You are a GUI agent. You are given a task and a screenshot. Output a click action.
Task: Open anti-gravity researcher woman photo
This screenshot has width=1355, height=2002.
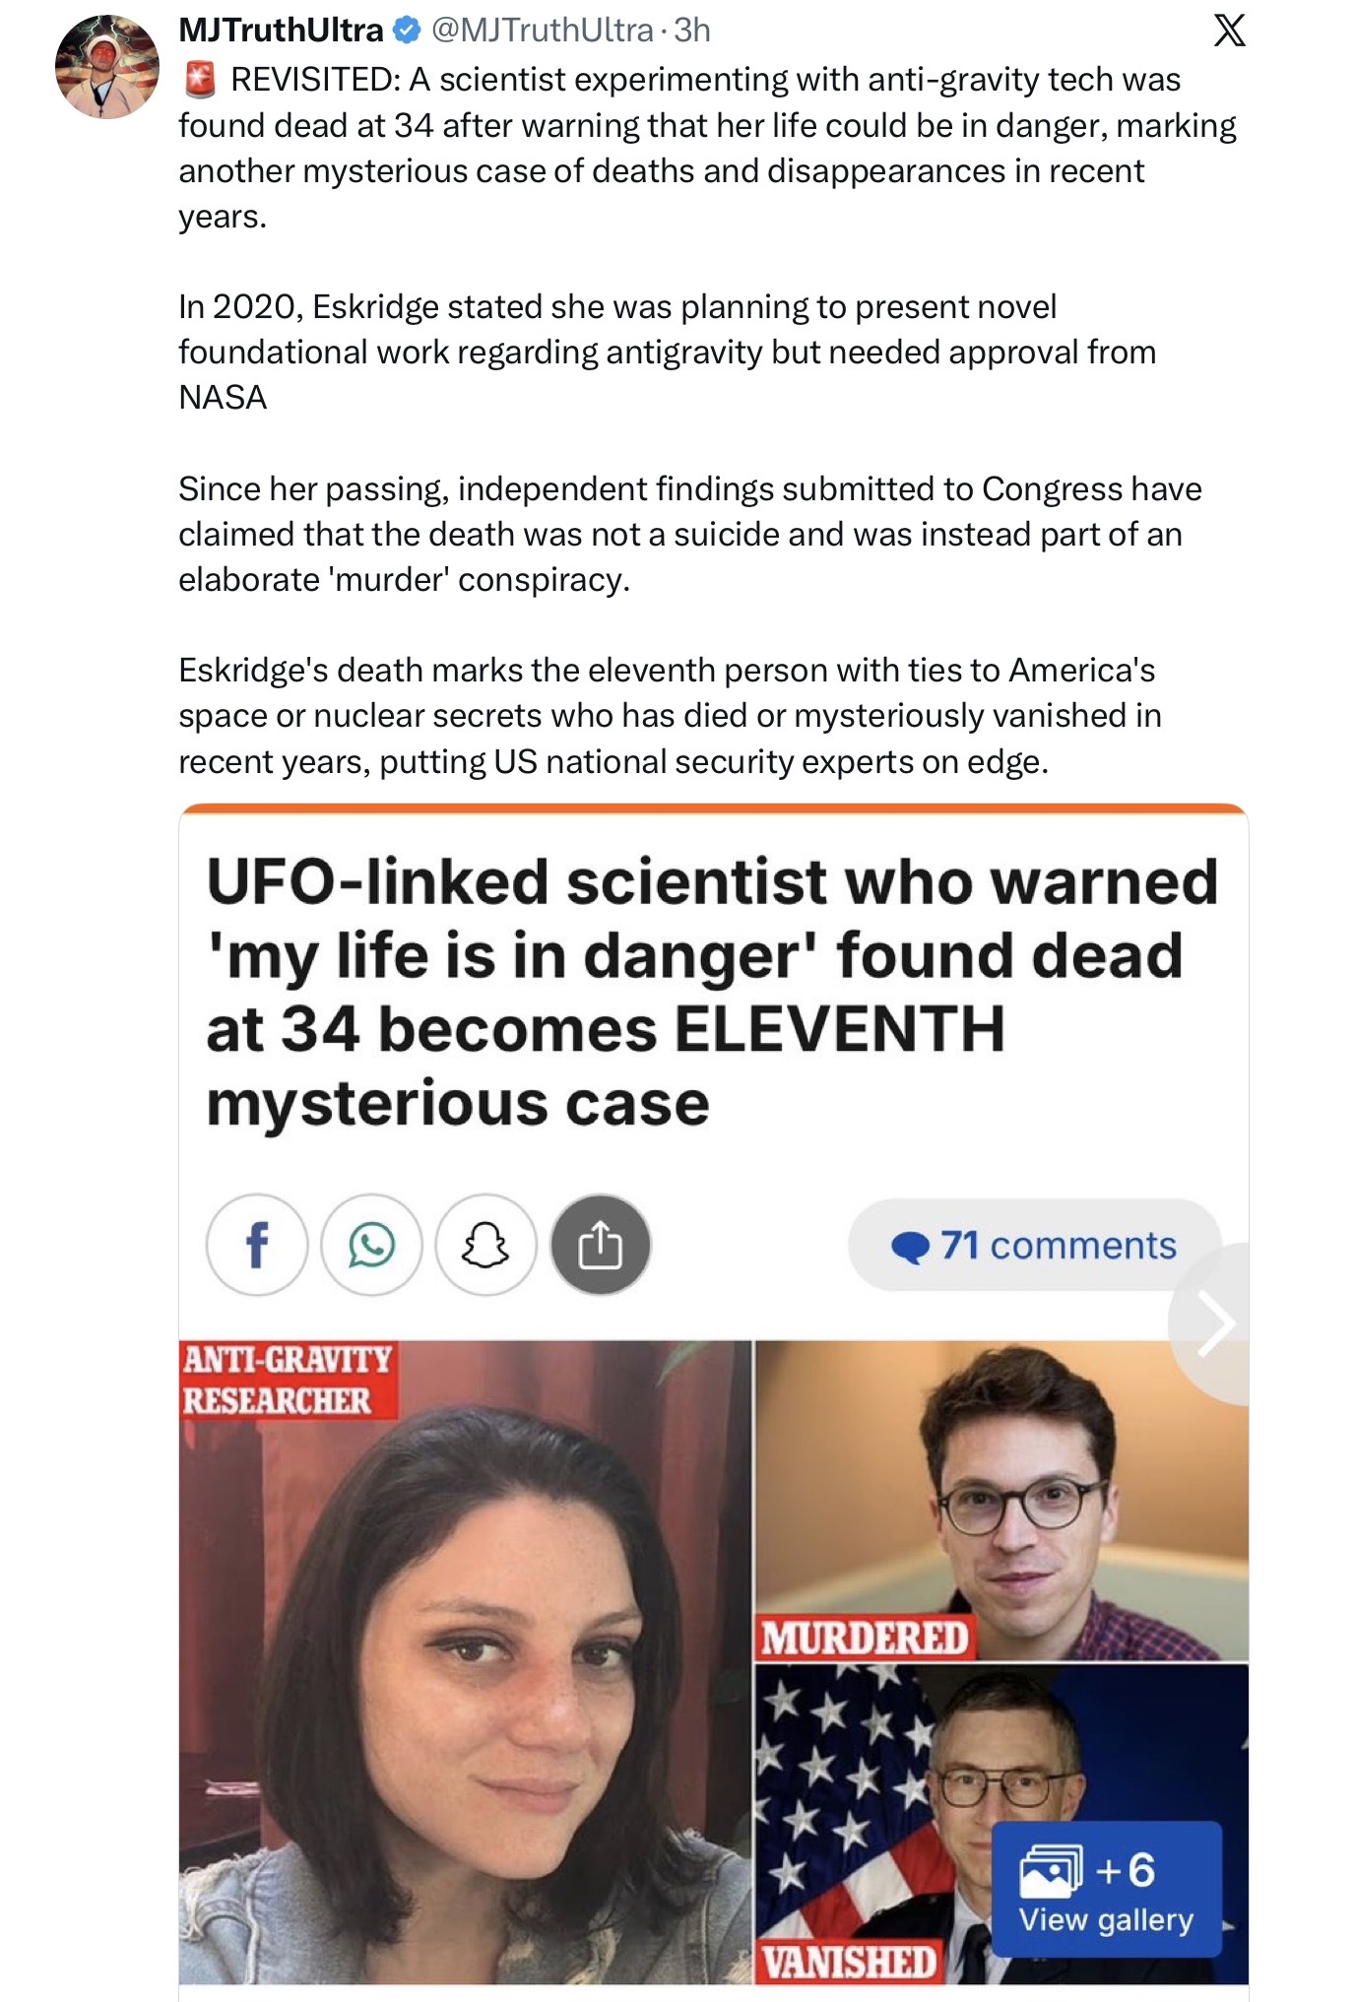[x=465, y=1661]
